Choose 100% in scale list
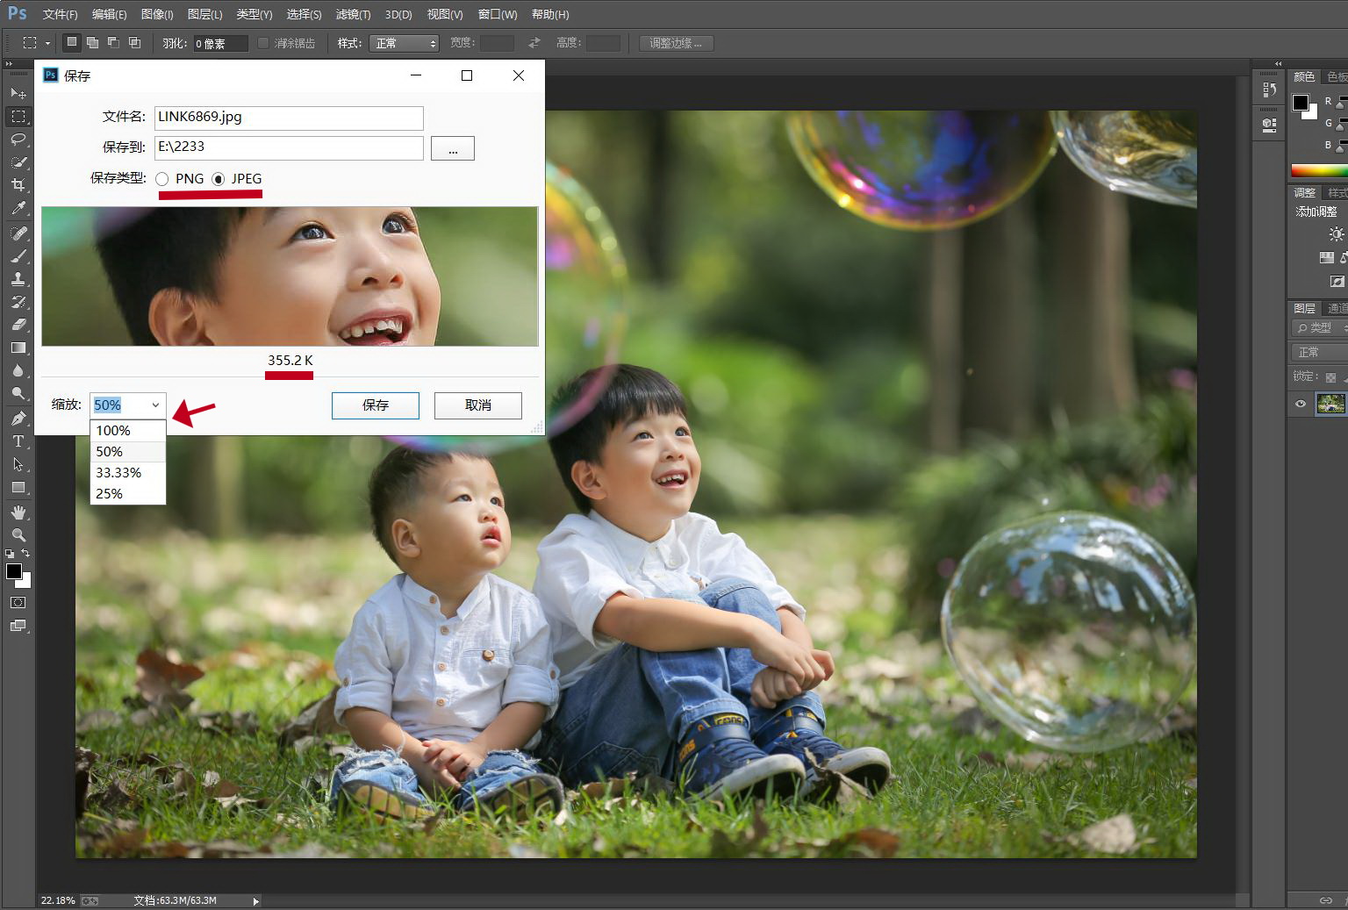 click(128, 431)
